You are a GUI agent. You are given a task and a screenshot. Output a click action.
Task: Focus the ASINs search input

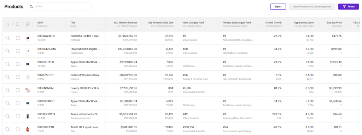[59, 7]
